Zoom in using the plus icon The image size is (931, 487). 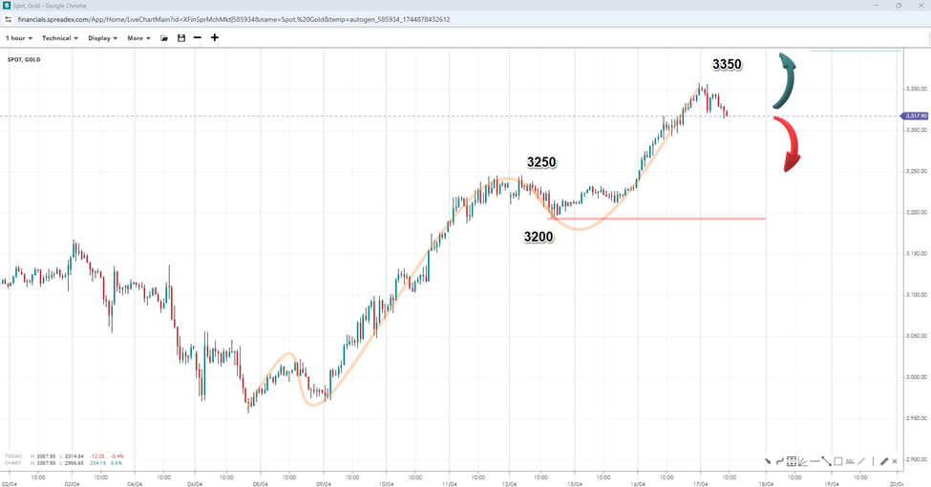pos(215,38)
